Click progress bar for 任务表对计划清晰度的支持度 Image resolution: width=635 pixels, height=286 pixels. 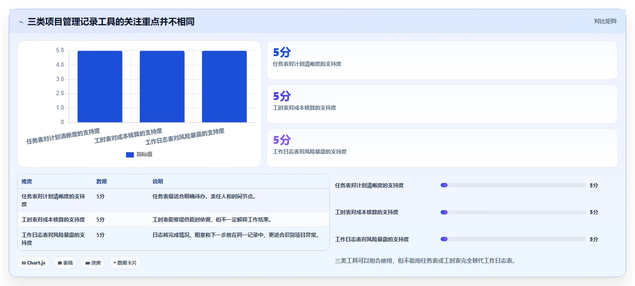[513, 186]
